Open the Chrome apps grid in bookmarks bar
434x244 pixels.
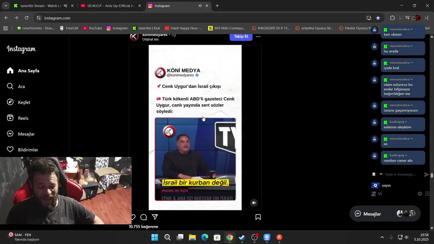click(5, 28)
